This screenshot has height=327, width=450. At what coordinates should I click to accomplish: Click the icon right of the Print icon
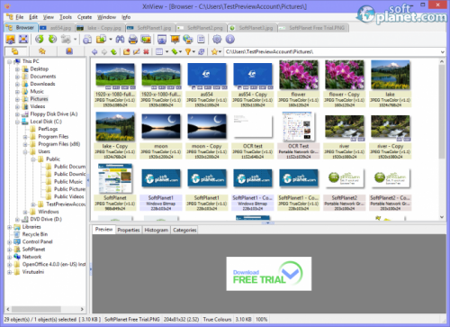tap(146, 40)
